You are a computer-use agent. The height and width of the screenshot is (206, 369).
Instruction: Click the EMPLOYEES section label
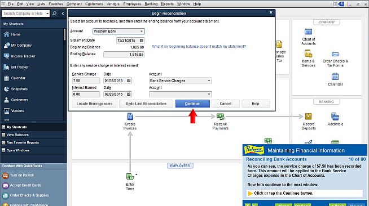(x=180, y=165)
